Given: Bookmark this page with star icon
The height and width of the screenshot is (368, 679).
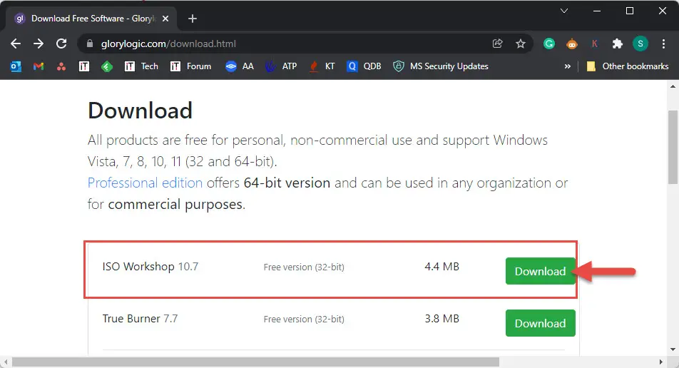Looking at the screenshot, I should coord(521,44).
